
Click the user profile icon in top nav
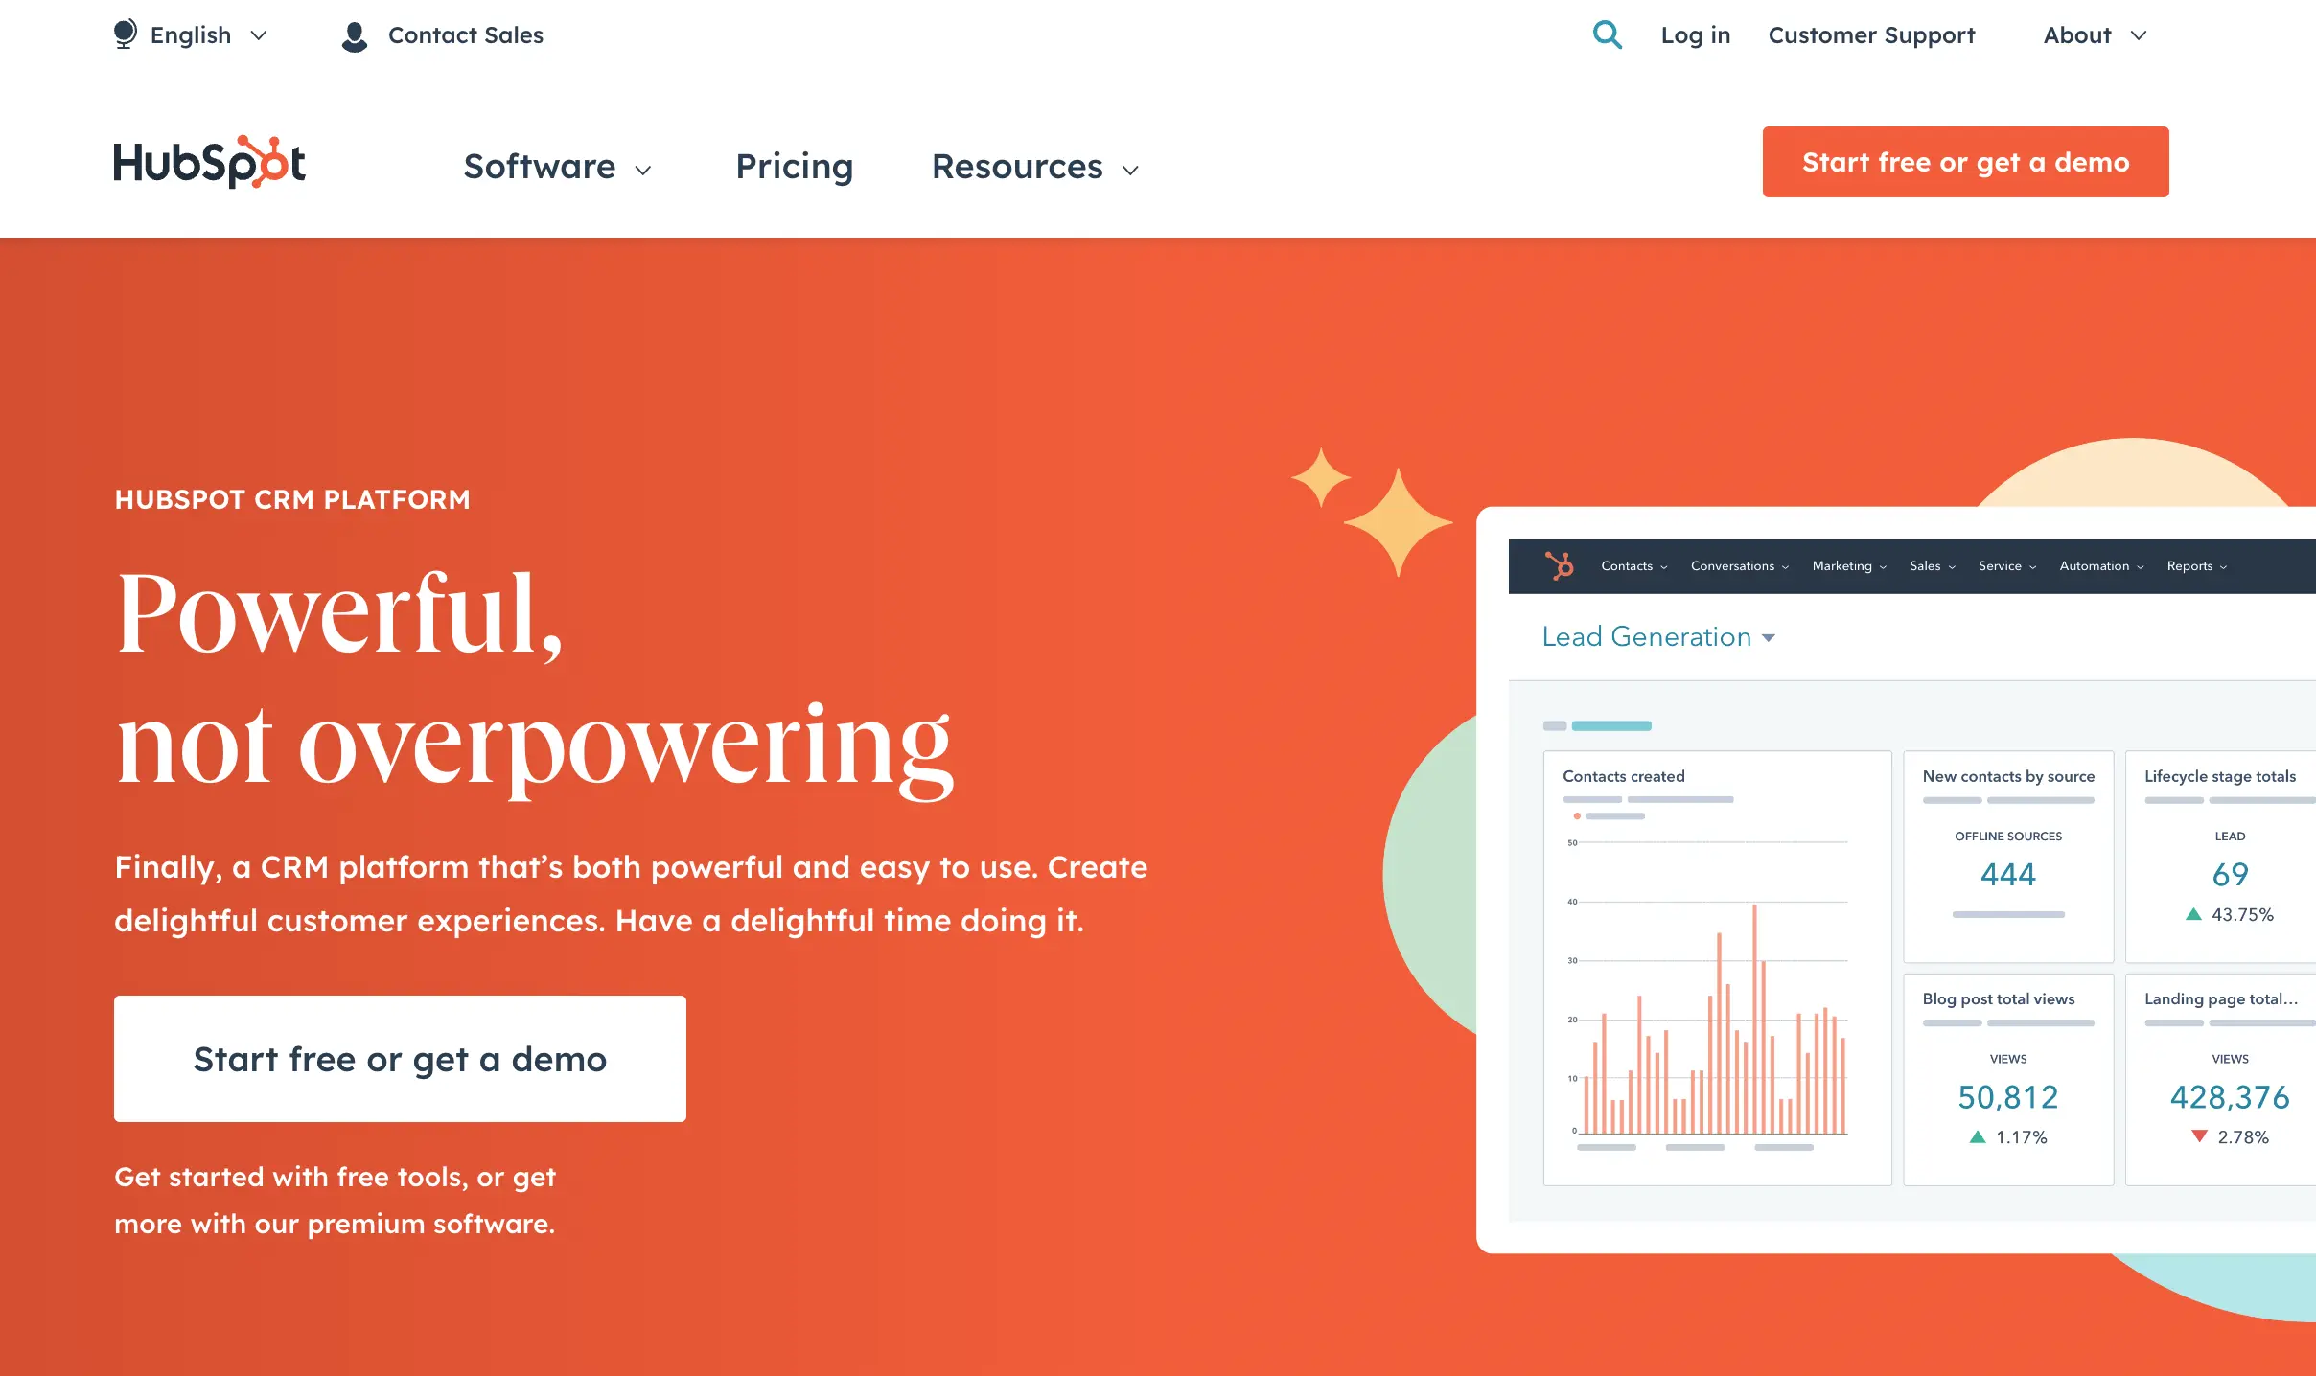pyautogui.click(x=354, y=34)
